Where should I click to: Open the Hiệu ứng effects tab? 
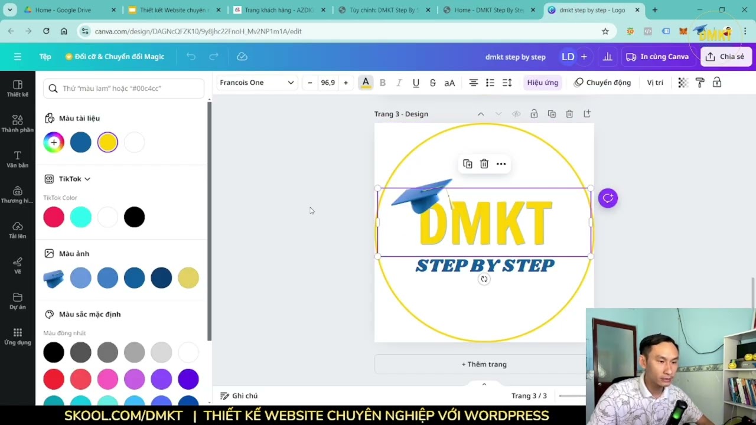pos(543,83)
